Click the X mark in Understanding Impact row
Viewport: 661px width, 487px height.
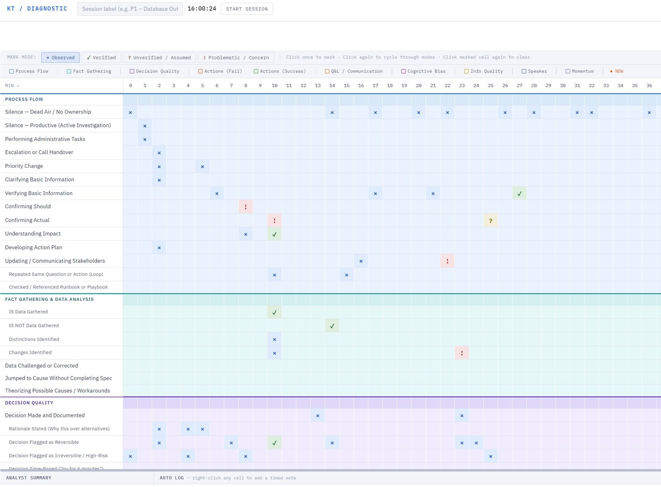pyautogui.click(x=245, y=234)
